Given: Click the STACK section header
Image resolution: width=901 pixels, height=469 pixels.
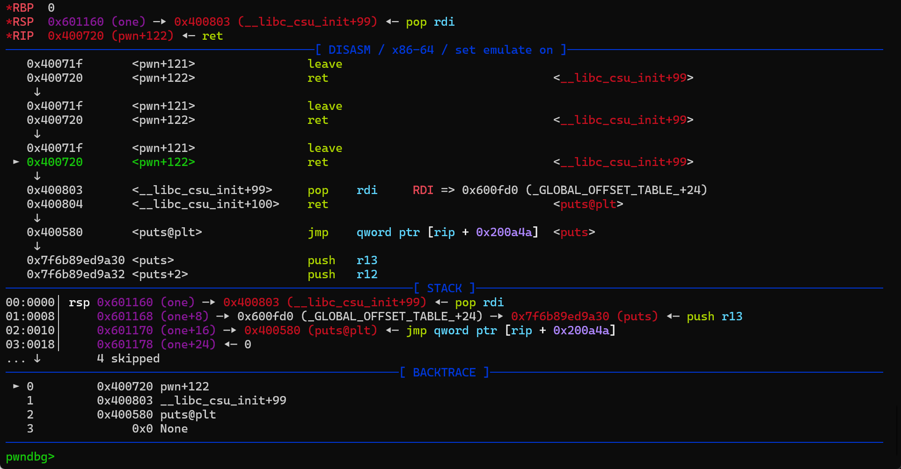Looking at the screenshot, I should click(x=444, y=289).
